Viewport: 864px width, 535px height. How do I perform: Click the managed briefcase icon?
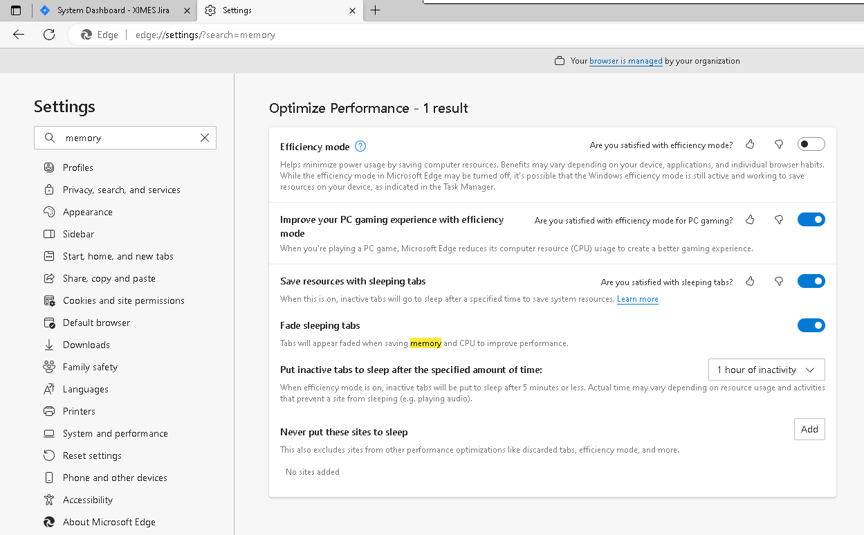560,61
